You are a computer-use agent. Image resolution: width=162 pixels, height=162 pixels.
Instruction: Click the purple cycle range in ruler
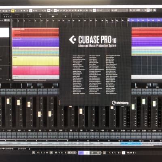pos(145,20)
